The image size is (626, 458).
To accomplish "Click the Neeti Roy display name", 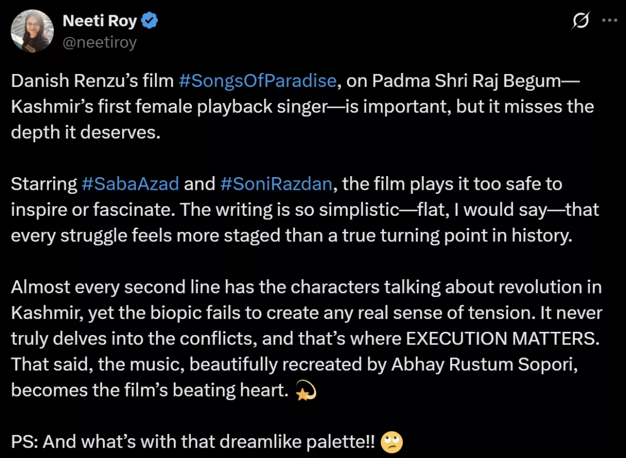I will pyautogui.click(x=99, y=21).
